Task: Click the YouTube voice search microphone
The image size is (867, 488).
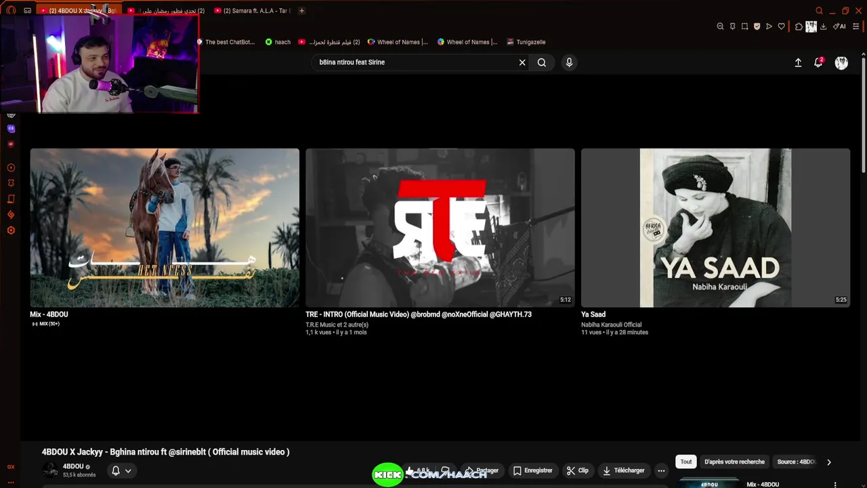Action: [569, 62]
